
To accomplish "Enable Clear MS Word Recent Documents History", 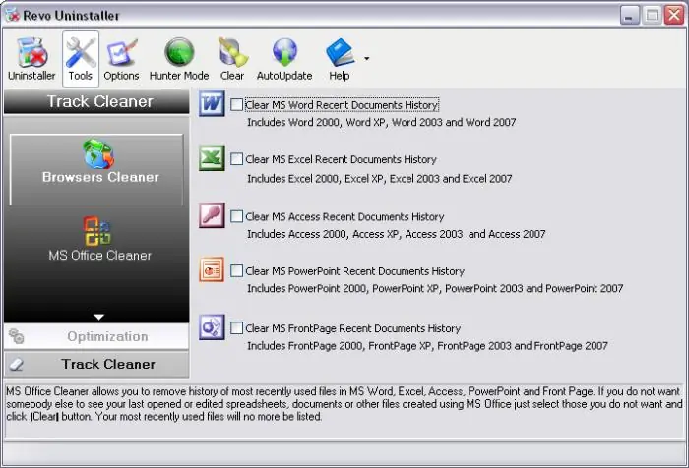I will click(236, 104).
